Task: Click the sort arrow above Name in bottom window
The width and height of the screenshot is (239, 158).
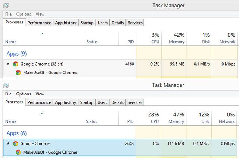Action: click(42, 113)
